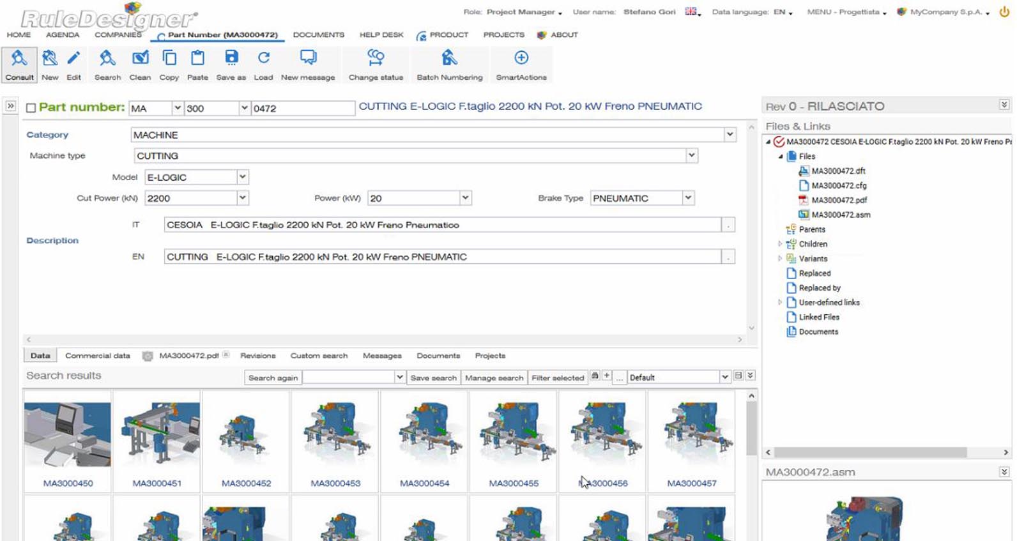Viewport: 1017px width, 541px height.
Task: Collapse the Rev 0 RILASCIATO panel
Action: (1004, 105)
